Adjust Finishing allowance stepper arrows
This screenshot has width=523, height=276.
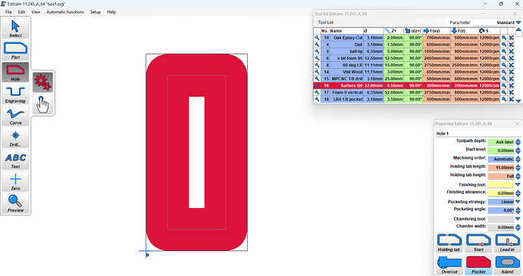tap(518, 193)
